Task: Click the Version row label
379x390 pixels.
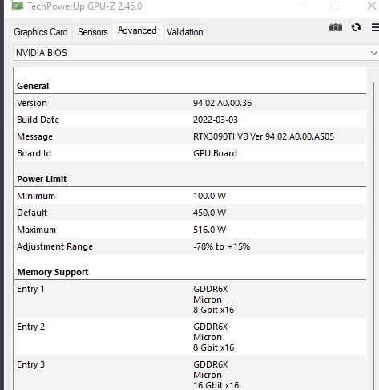Action: [32, 103]
